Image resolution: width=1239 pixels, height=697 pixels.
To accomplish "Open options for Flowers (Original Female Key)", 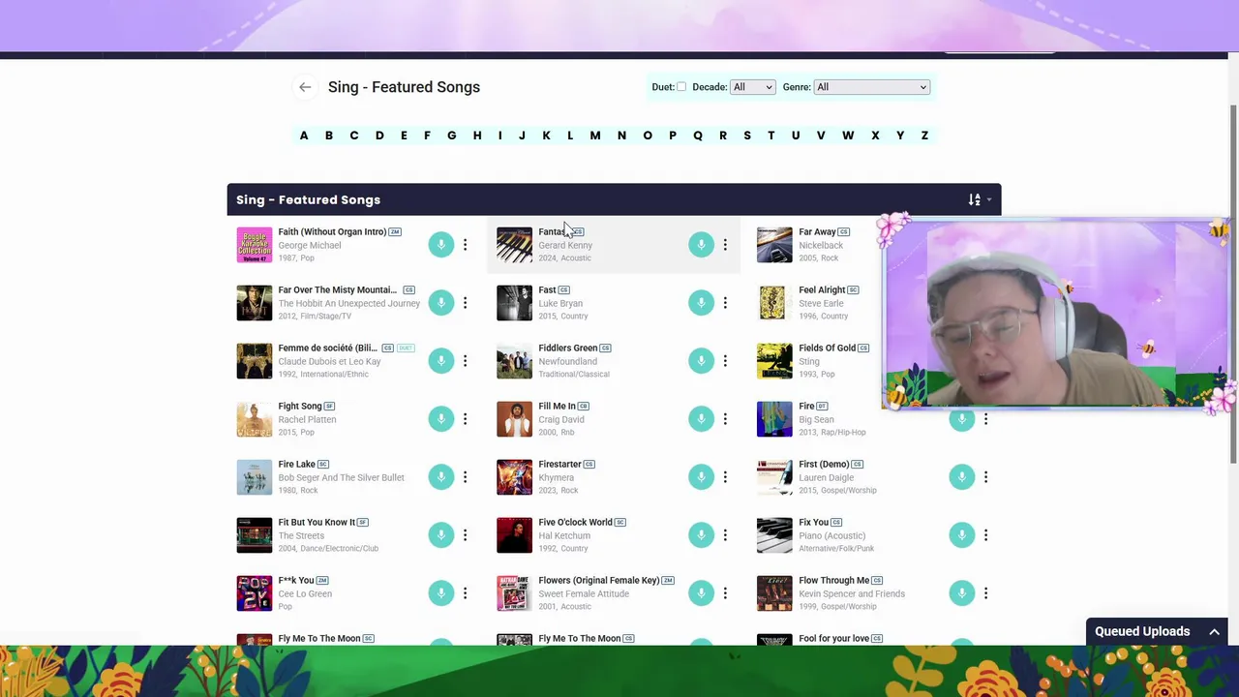I will pos(725,593).
